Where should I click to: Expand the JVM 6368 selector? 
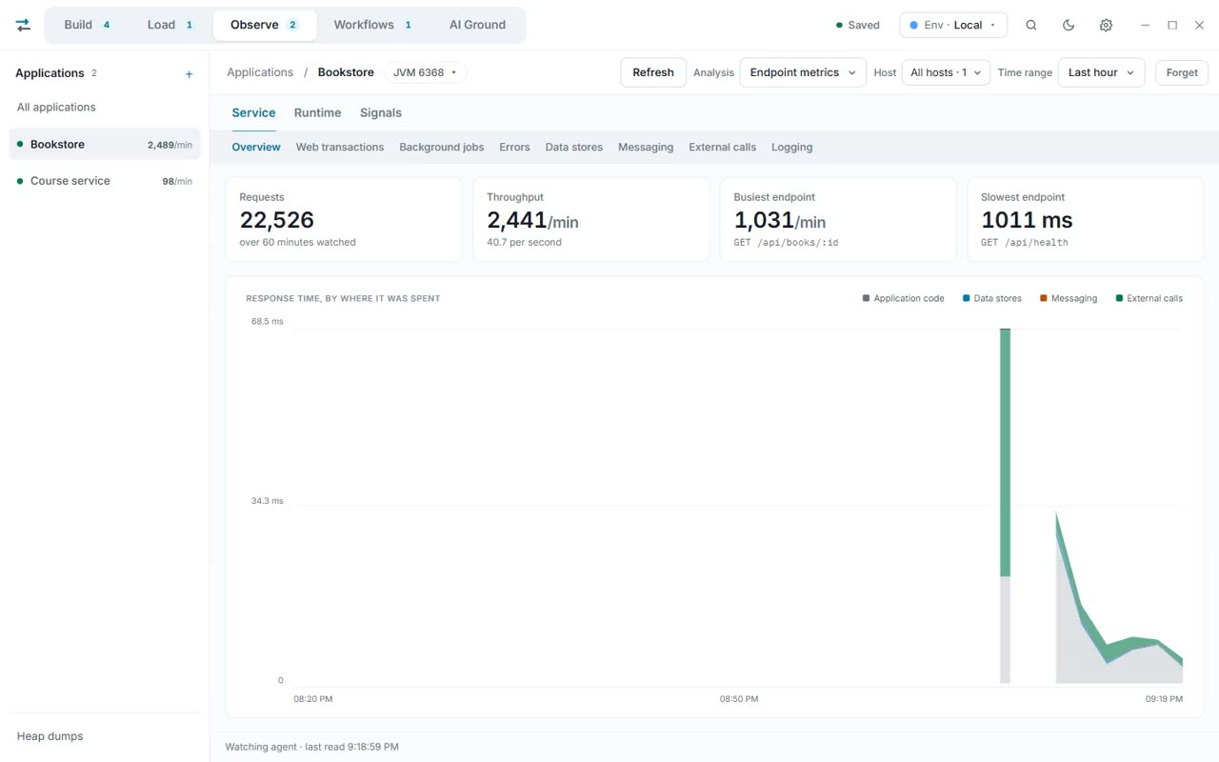[x=426, y=72]
